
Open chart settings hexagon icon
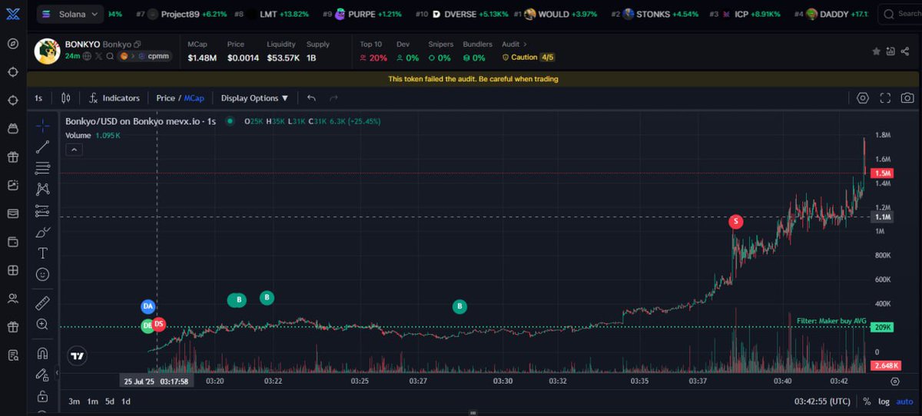pos(863,98)
